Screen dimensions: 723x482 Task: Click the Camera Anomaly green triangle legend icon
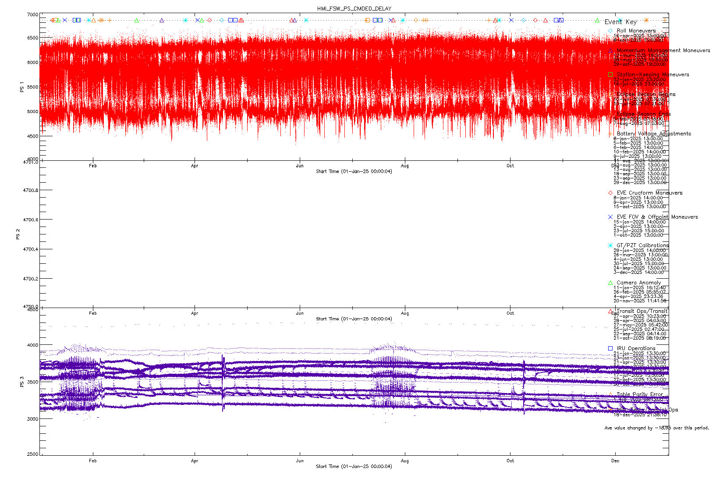pos(610,283)
